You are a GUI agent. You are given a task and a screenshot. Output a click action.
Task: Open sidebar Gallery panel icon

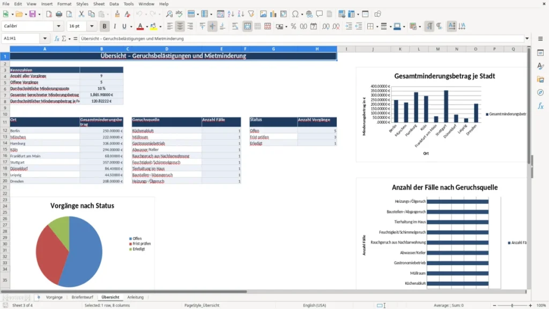click(x=540, y=79)
